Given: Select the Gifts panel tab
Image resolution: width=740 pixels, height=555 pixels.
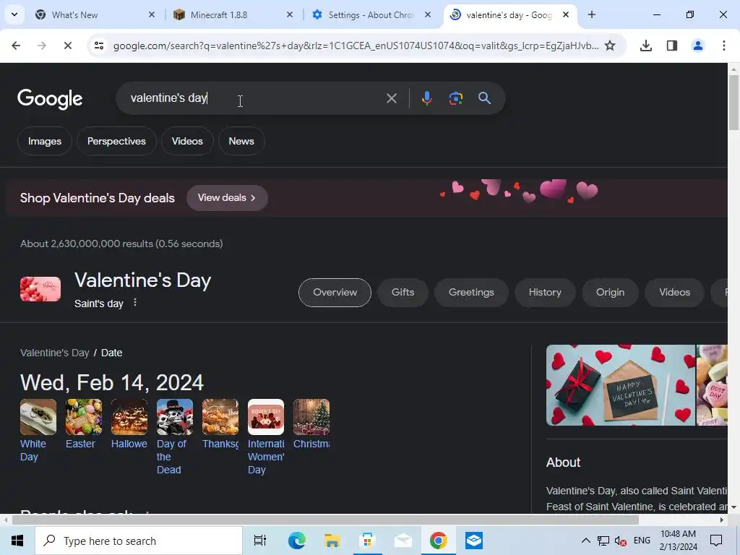Looking at the screenshot, I should point(403,292).
